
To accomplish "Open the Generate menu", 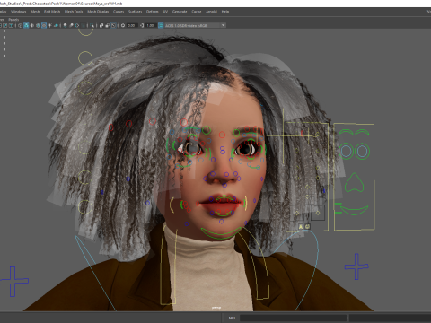I will (180, 12).
